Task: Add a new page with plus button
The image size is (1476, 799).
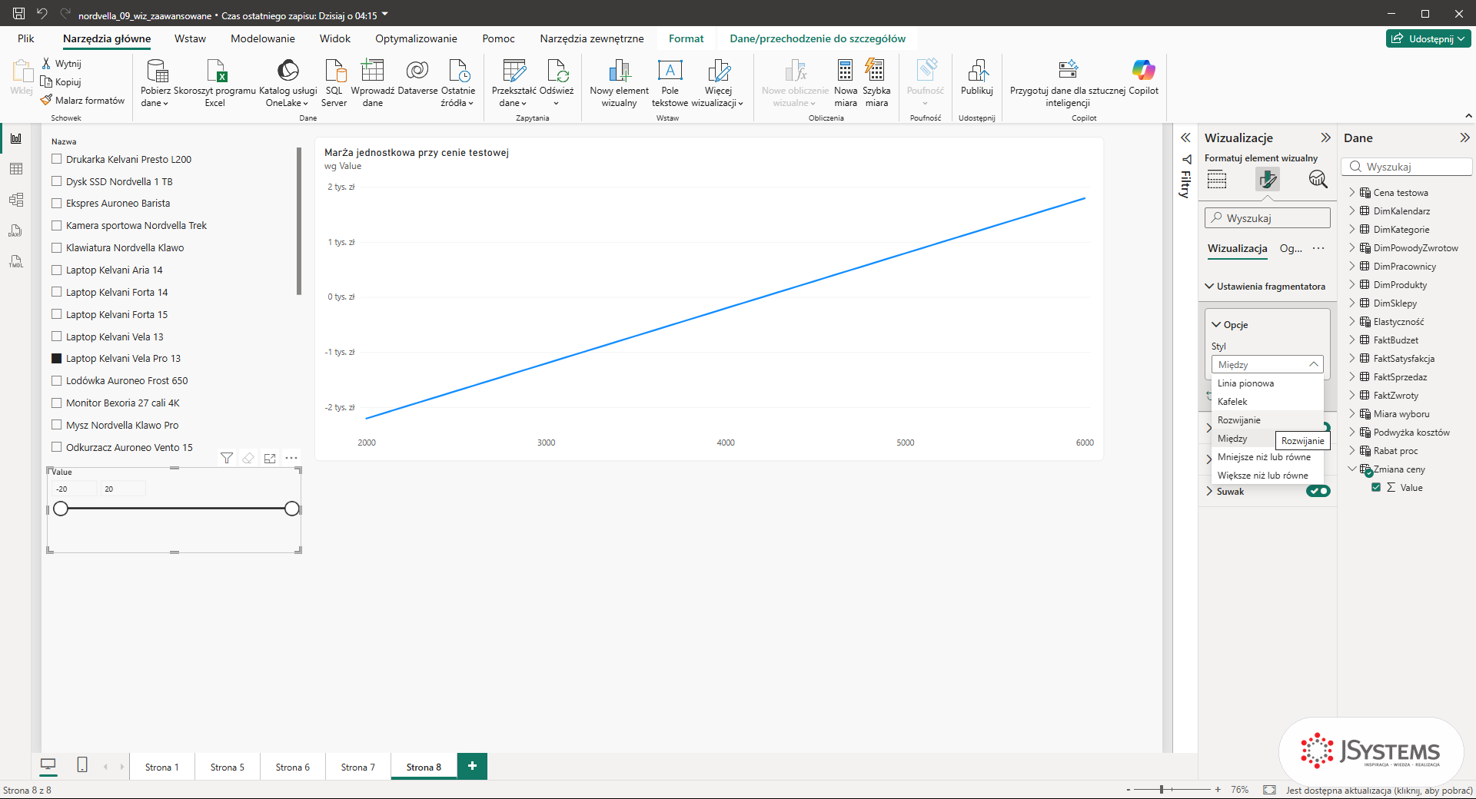Action: [472, 766]
